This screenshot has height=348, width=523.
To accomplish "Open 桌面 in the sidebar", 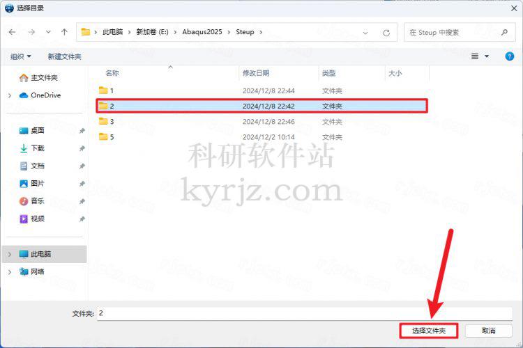I will pyautogui.click(x=32, y=131).
